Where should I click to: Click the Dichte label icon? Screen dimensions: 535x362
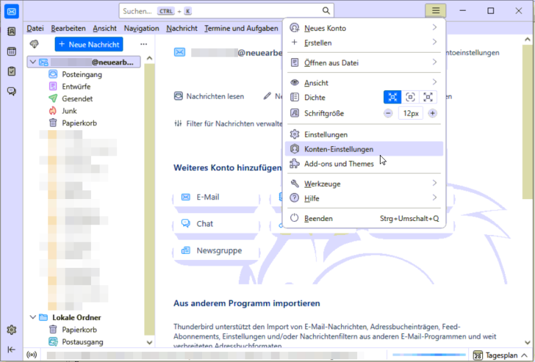coord(294,97)
